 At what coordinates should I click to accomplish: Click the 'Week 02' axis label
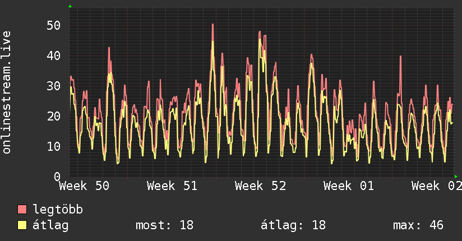(437, 186)
